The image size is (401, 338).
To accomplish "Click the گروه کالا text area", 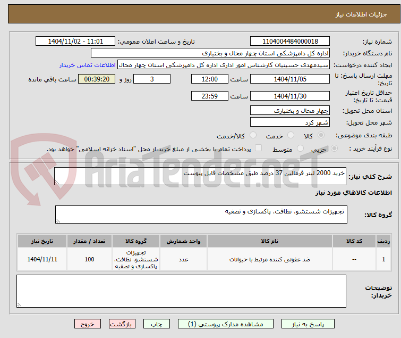I will pos(201,215).
